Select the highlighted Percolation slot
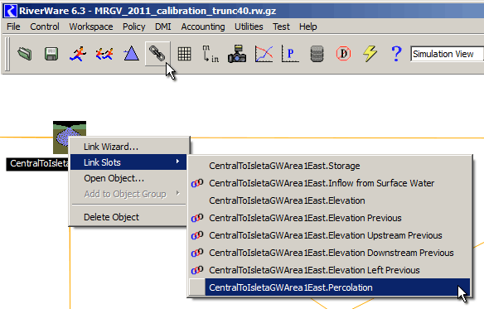The image size is (484, 309). [x=329, y=287]
